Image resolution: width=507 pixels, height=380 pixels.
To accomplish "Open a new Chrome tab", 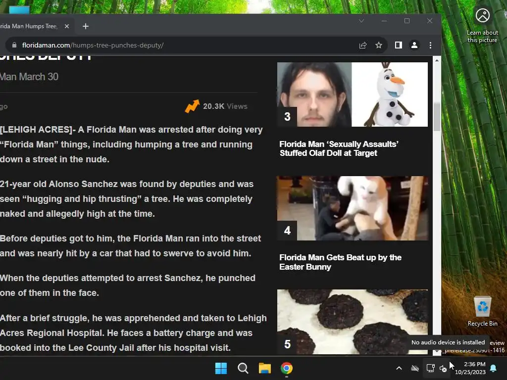I will pos(85,26).
